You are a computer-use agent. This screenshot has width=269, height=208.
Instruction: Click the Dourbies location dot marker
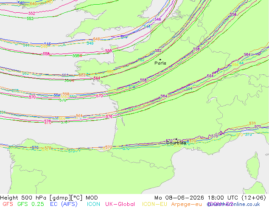pyautogui.click(x=177, y=139)
